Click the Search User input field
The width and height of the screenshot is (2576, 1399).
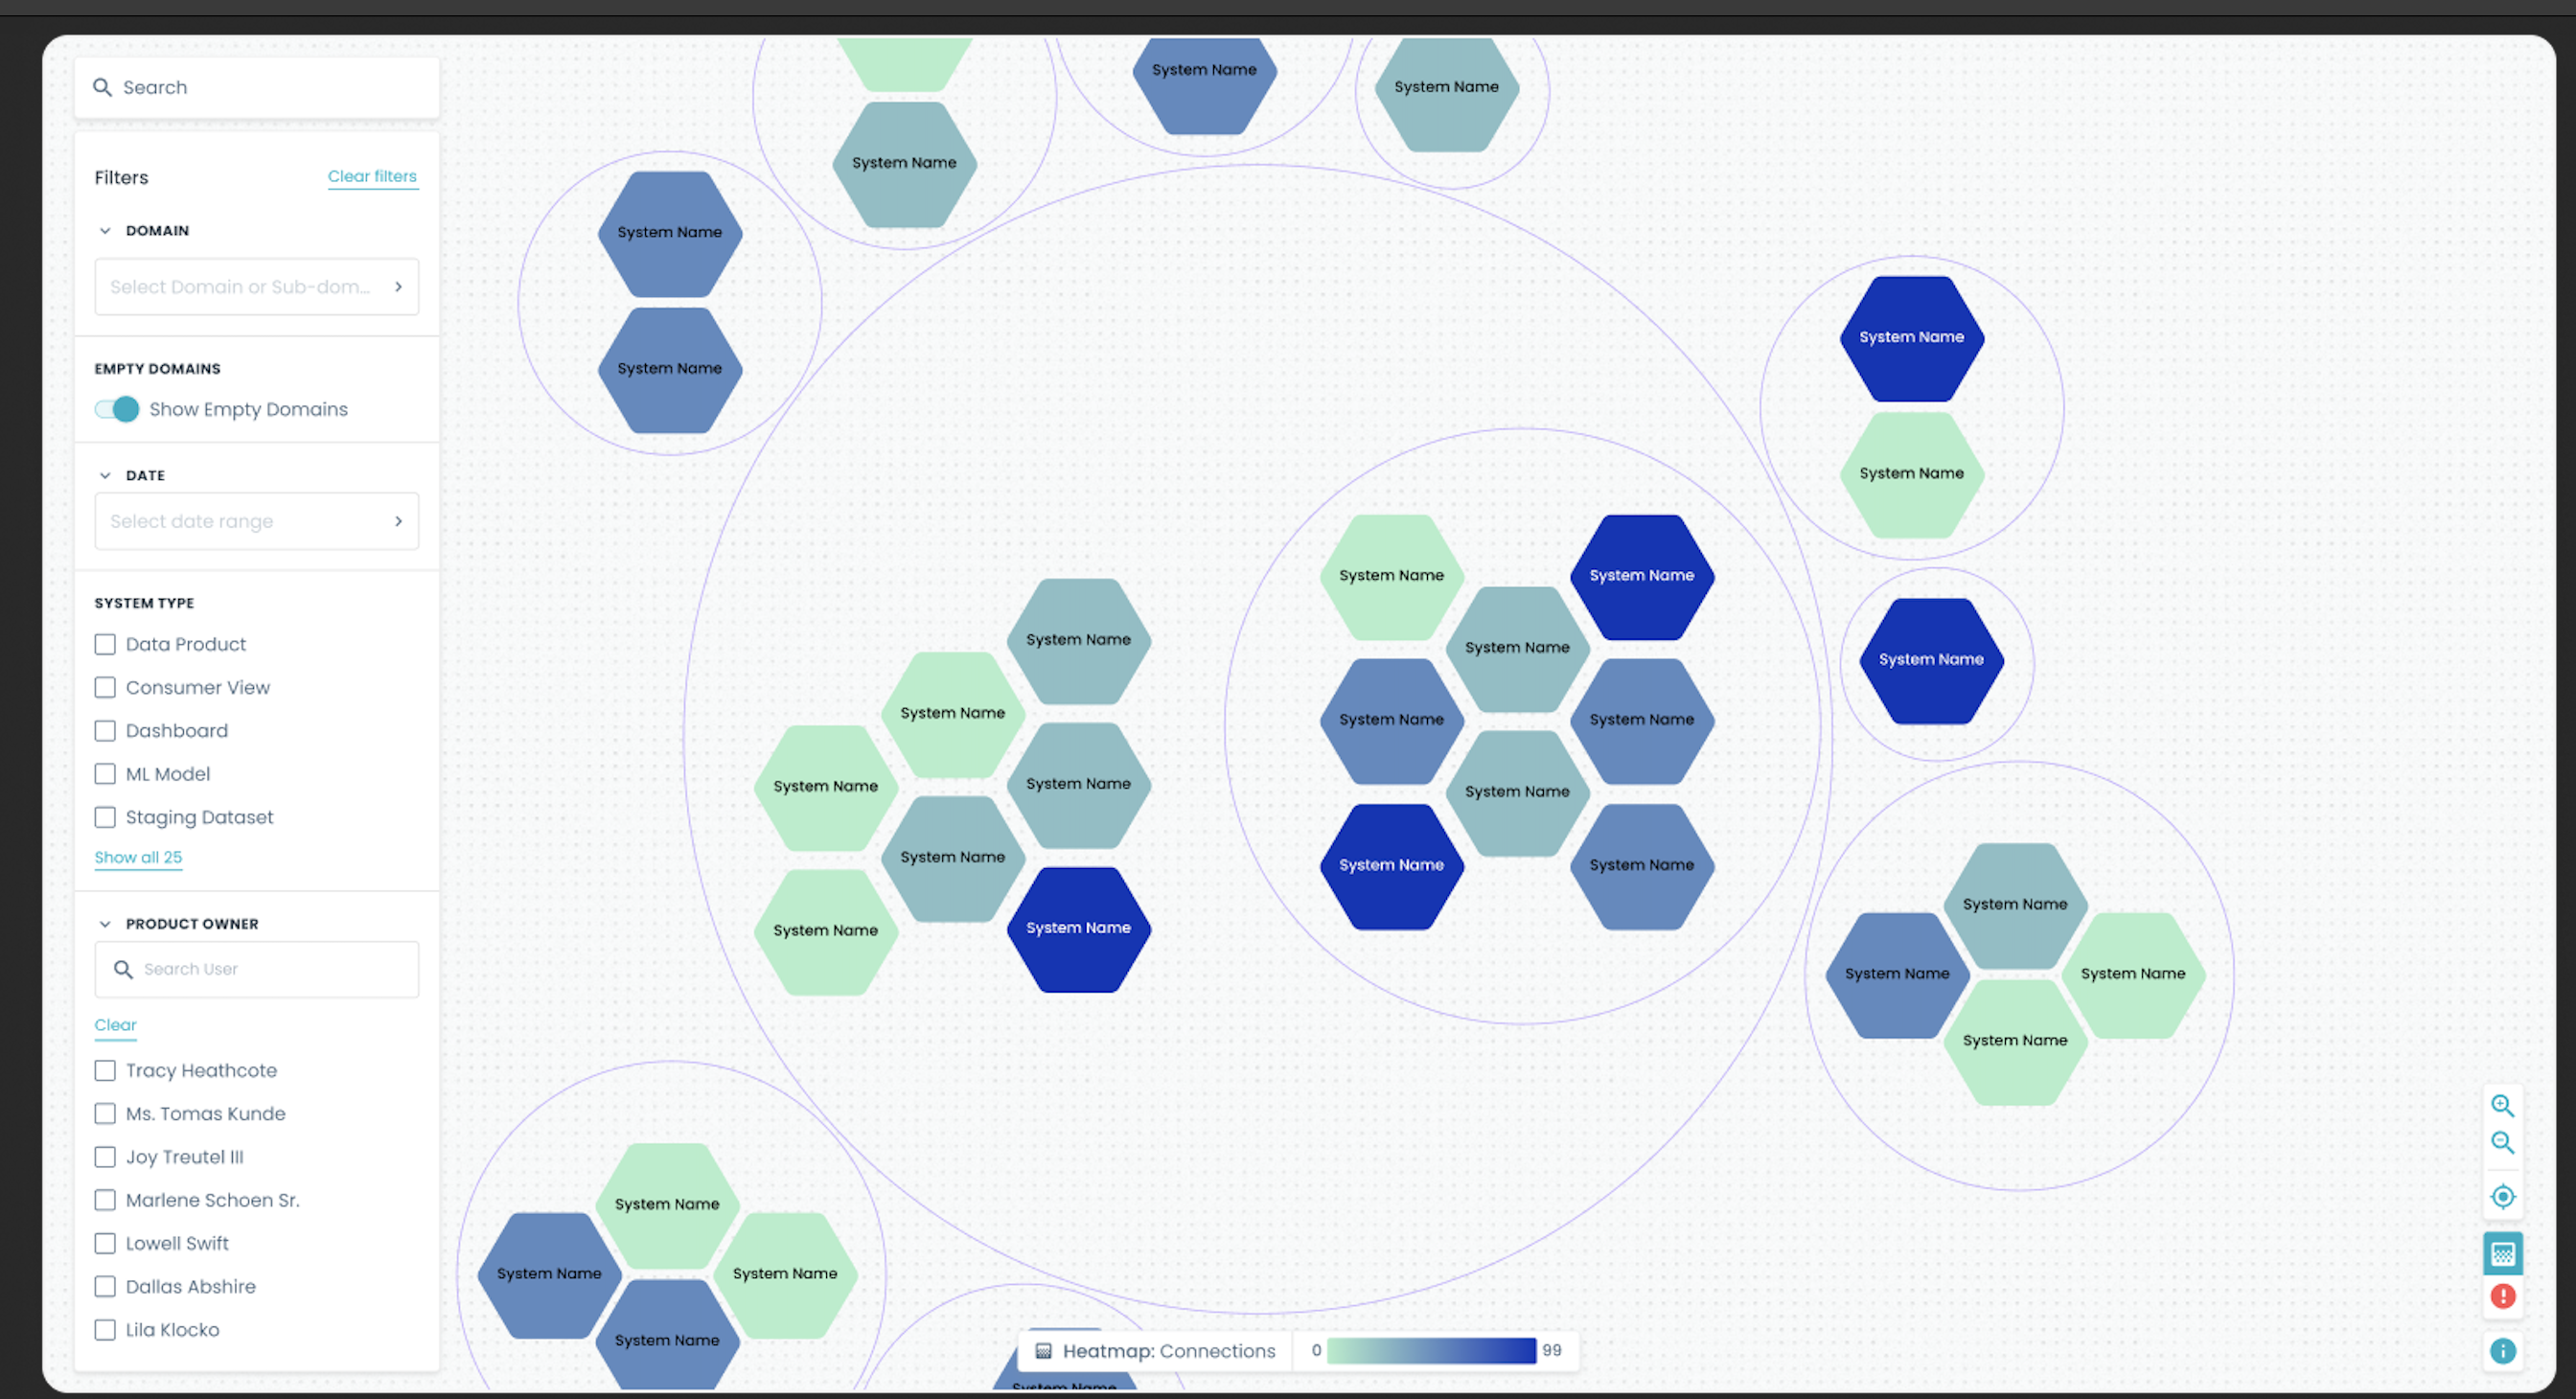tap(270, 969)
